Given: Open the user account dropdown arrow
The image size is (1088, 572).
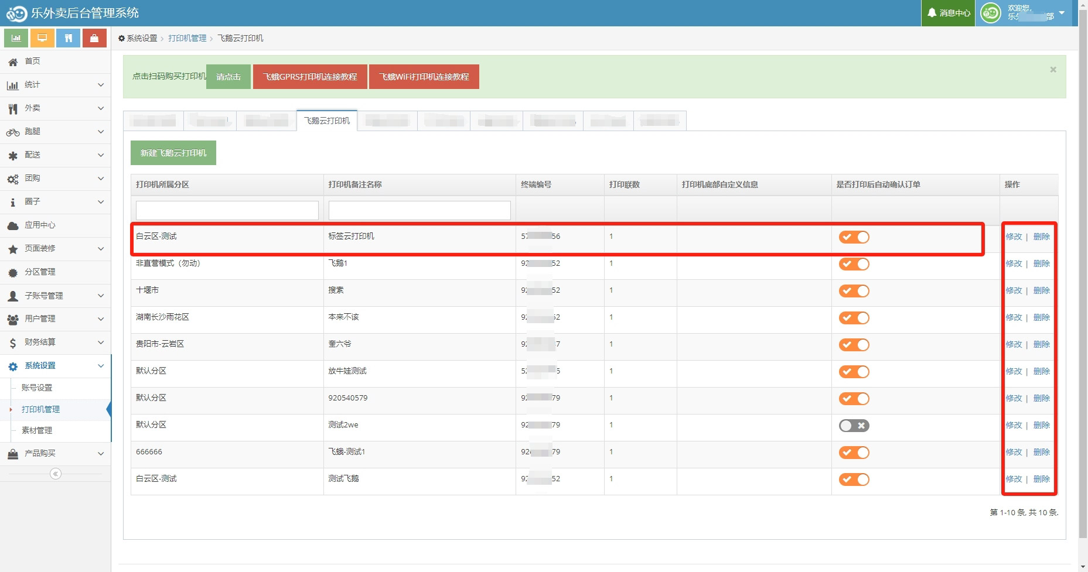Looking at the screenshot, I should point(1062,13).
